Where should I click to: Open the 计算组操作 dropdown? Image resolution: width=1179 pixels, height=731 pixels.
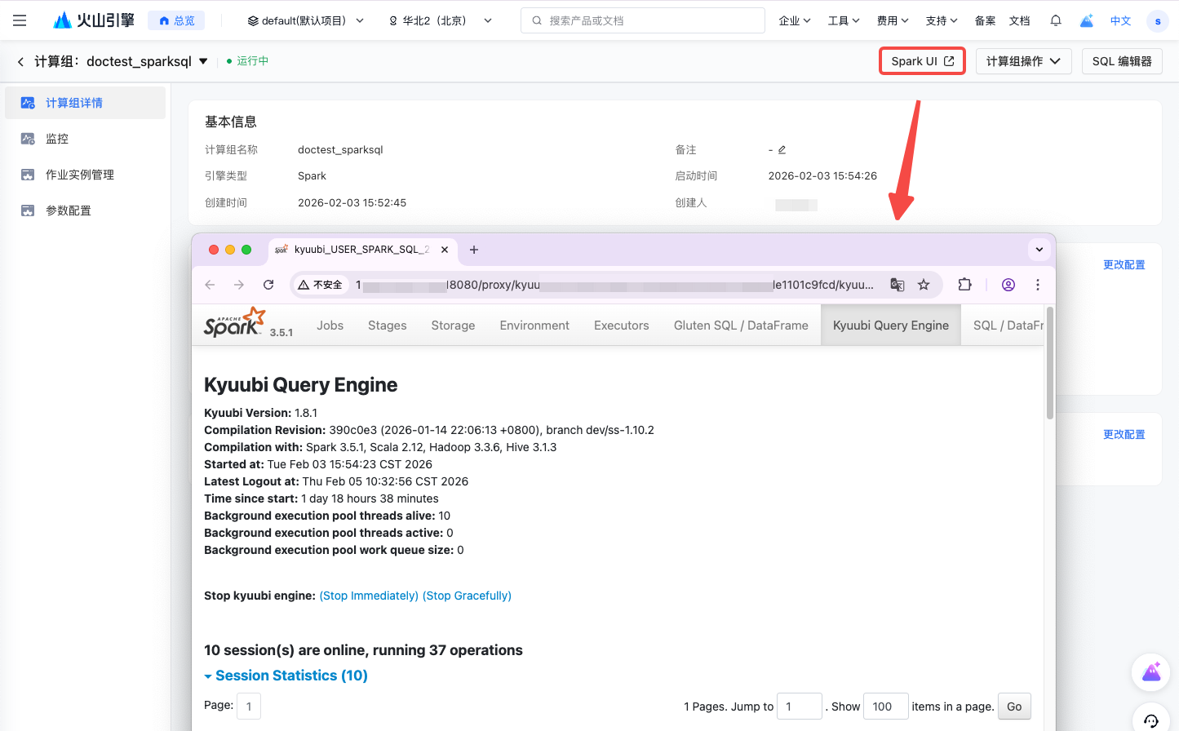point(1023,61)
